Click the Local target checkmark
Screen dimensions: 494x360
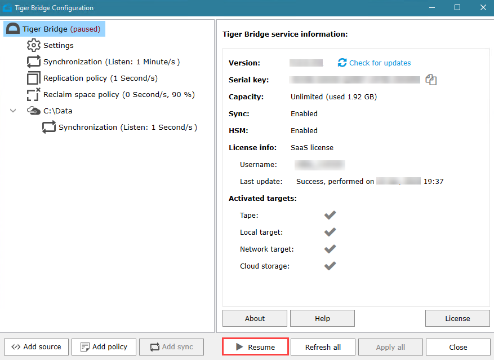click(x=330, y=232)
